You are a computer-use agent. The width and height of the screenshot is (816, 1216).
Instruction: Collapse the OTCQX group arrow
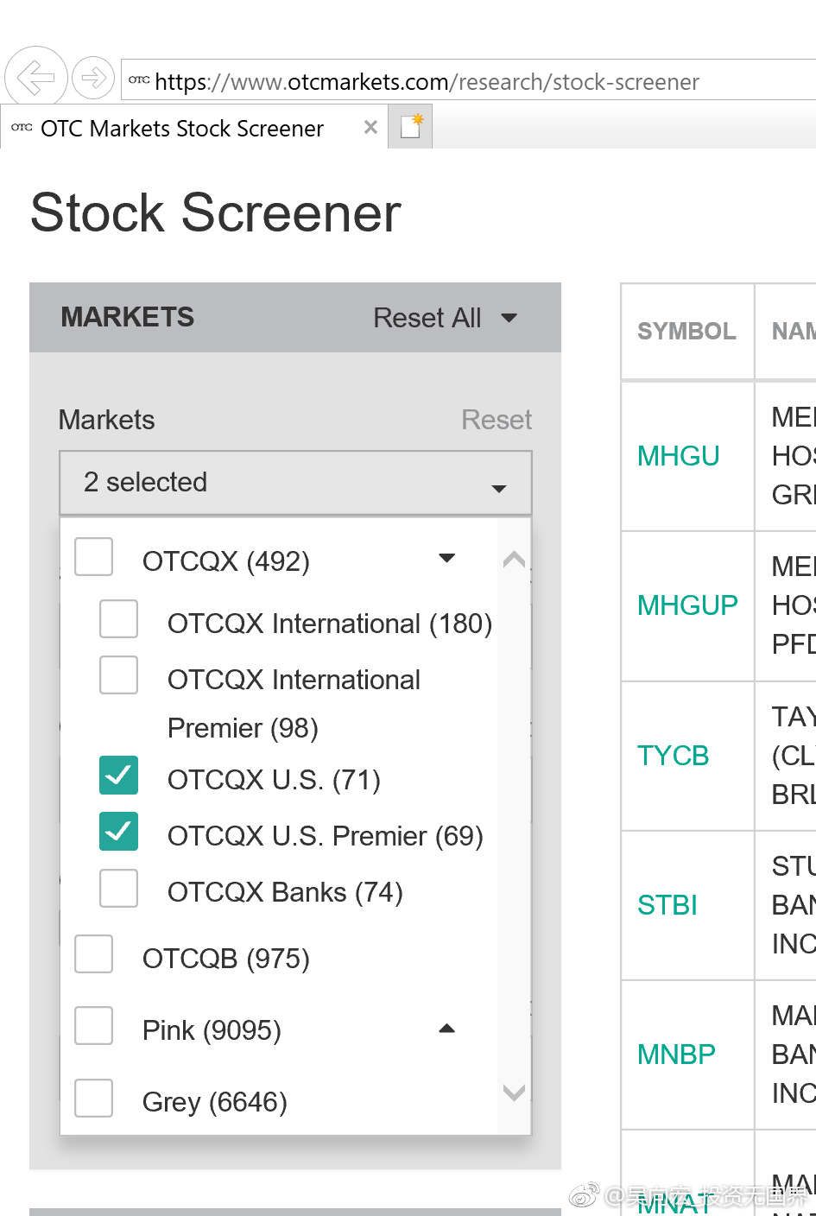(446, 558)
